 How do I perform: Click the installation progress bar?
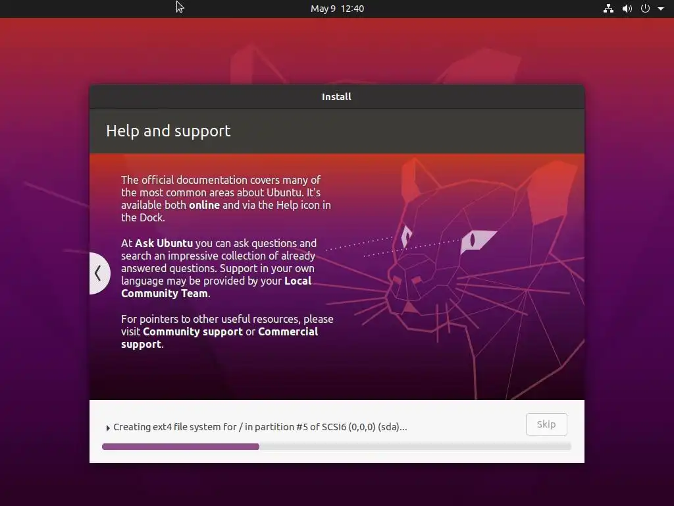click(x=336, y=447)
